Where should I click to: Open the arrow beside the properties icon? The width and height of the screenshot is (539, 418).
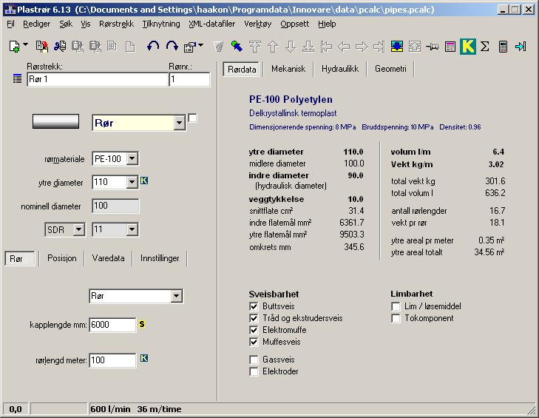pos(201,44)
